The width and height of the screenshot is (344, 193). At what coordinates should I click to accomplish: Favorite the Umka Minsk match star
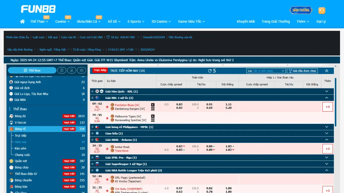107,149
